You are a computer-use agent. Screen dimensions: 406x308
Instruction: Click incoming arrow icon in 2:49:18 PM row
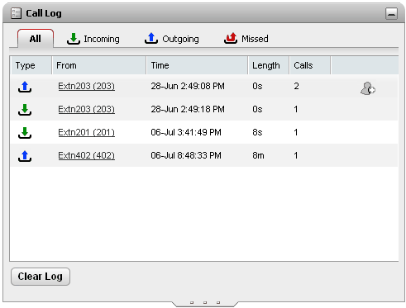click(25, 110)
